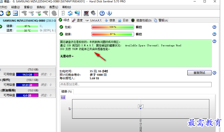Click the grayed head silhouette toolbar icon
This screenshot has height=132, width=224.
point(54,13)
